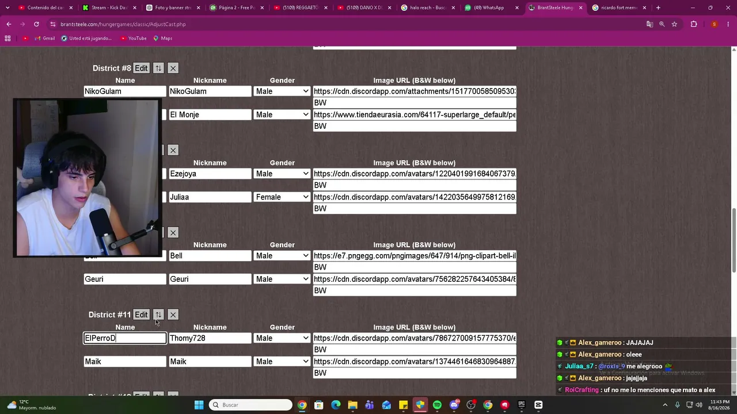
Task: Open the gender dropdown for NikoGulam
Action: point(282,91)
